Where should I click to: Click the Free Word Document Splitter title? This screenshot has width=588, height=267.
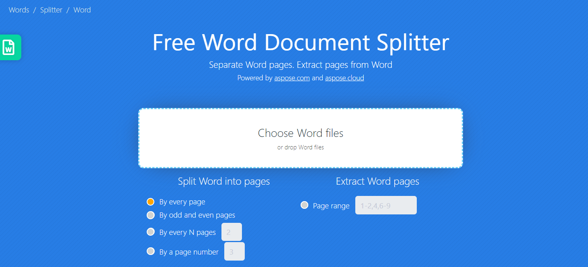300,42
